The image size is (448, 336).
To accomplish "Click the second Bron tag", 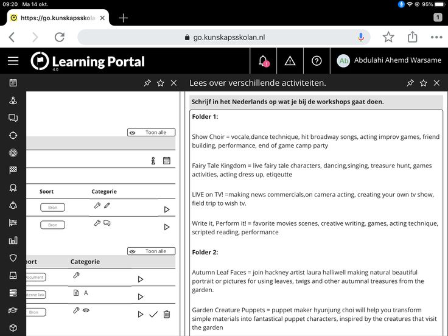I will click(x=52, y=225).
